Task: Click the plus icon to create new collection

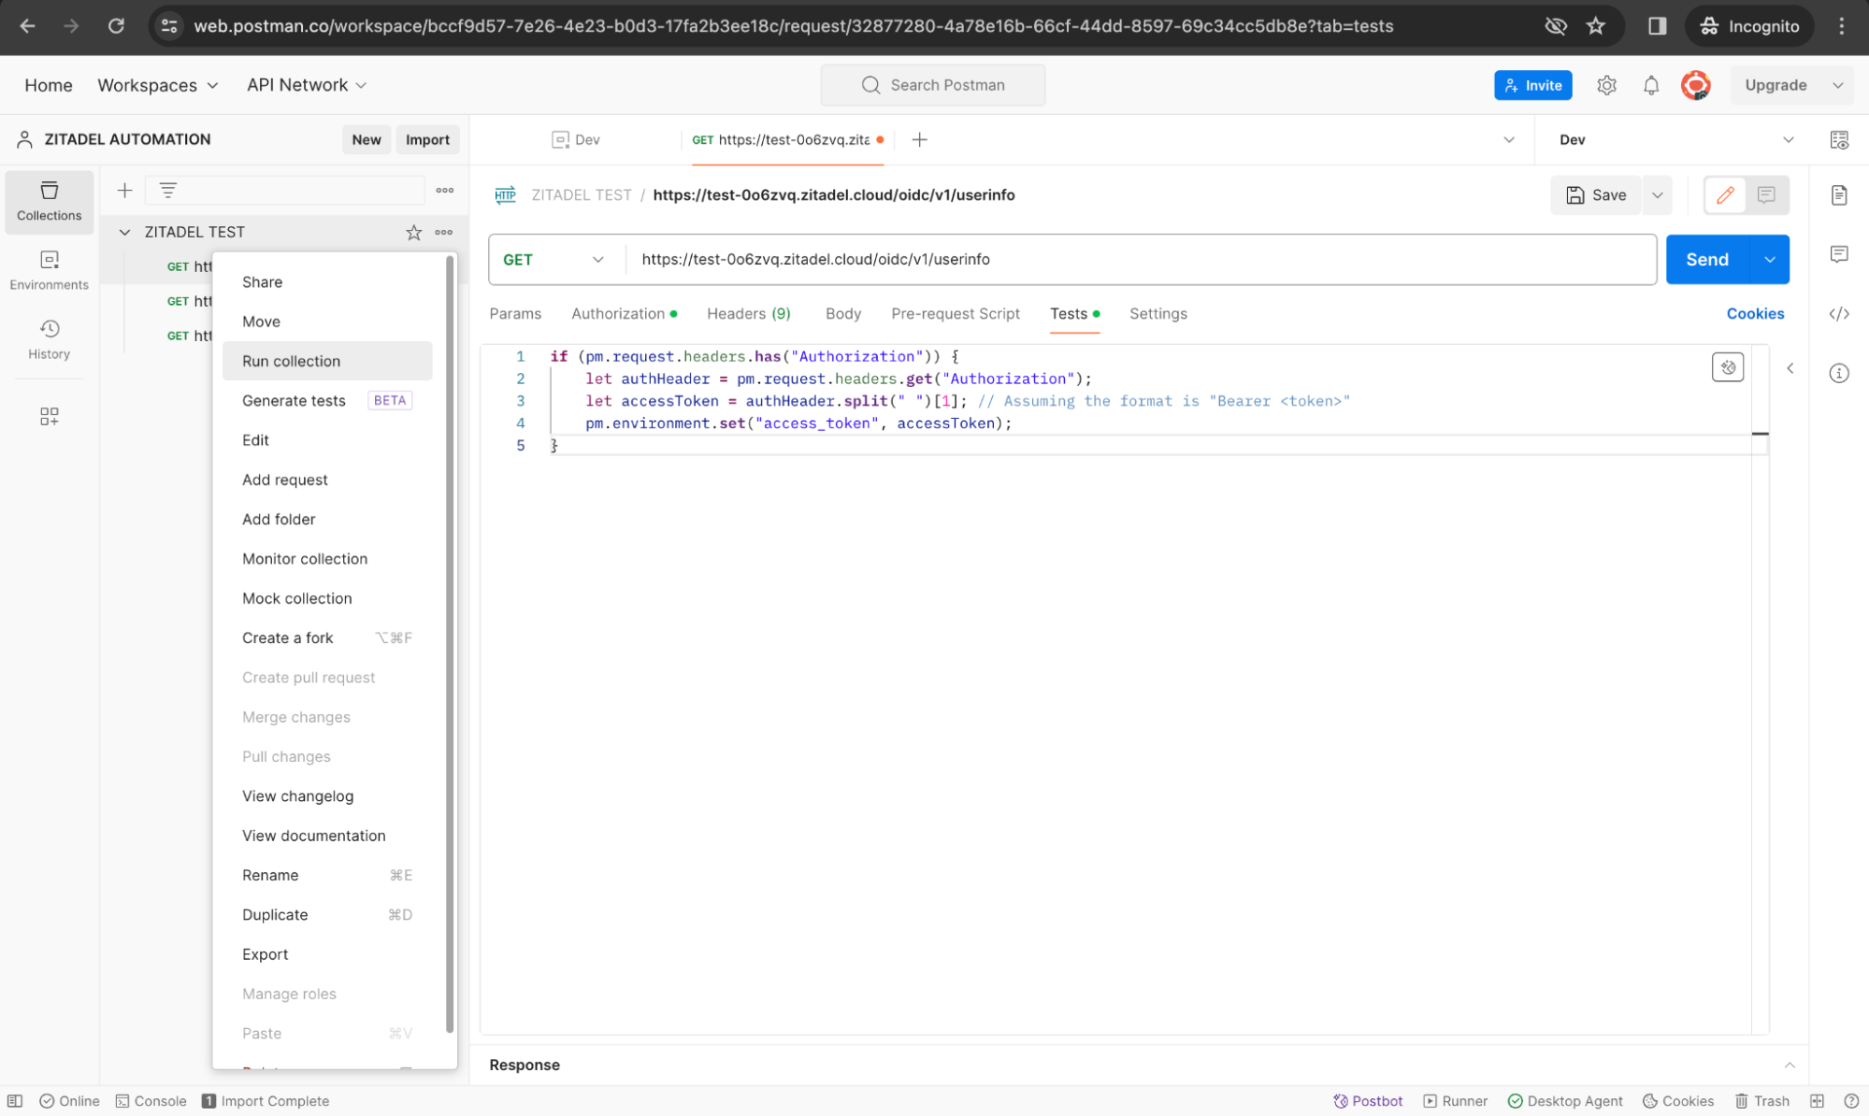Action: (124, 191)
